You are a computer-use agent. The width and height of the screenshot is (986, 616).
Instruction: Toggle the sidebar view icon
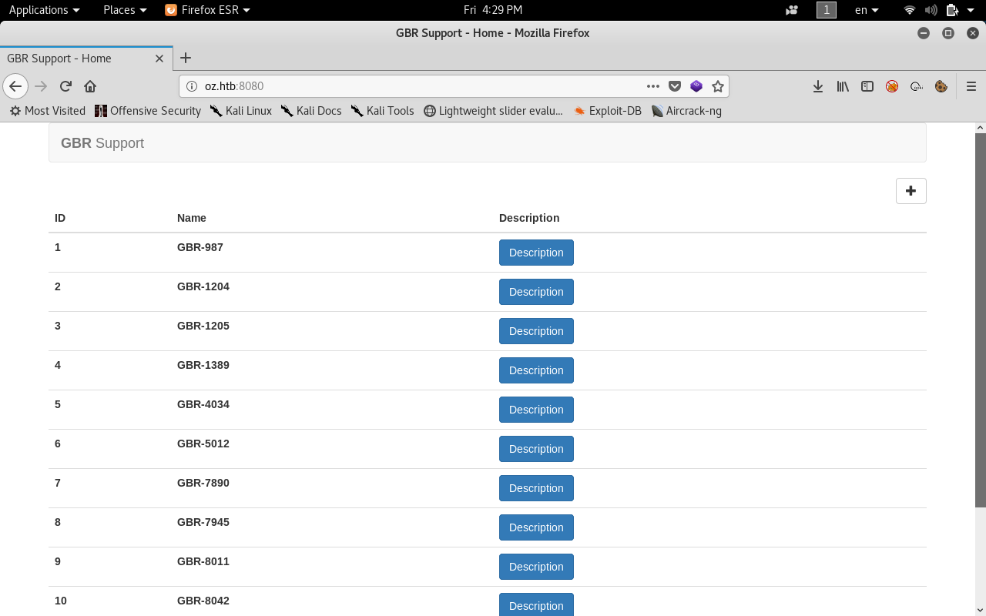tap(867, 86)
